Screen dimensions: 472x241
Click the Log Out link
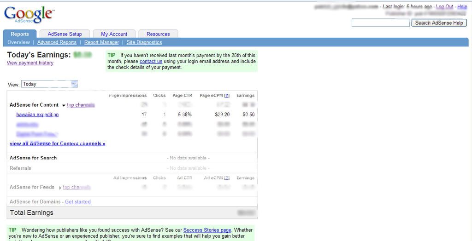coord(445,6)
